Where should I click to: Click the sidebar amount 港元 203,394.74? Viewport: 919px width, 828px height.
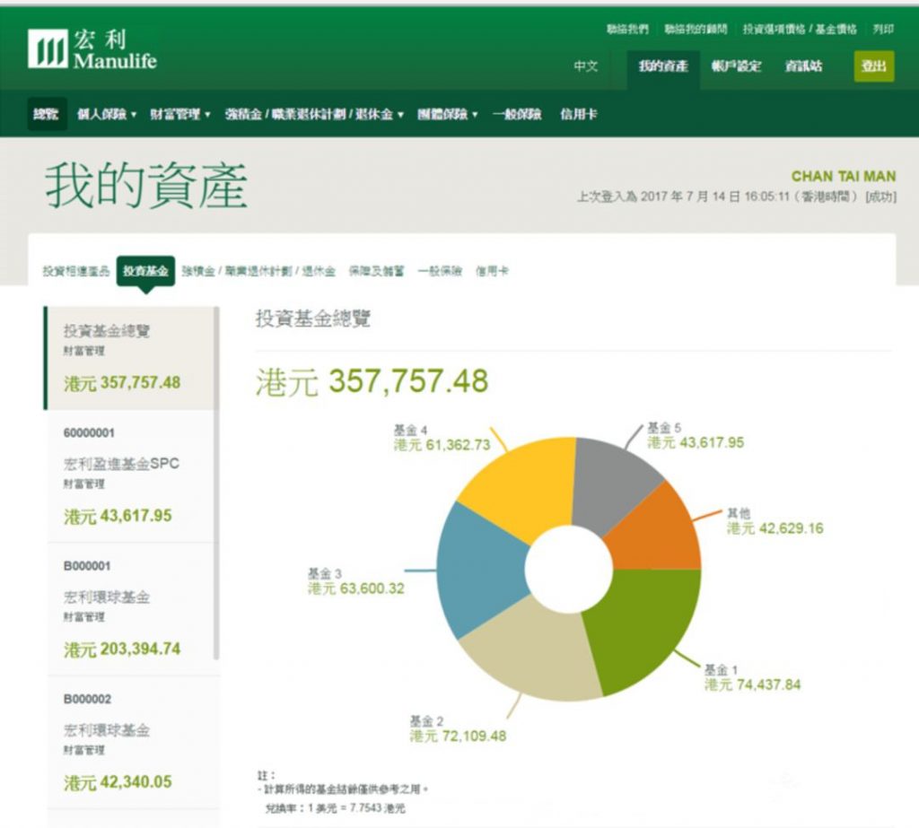122,649
